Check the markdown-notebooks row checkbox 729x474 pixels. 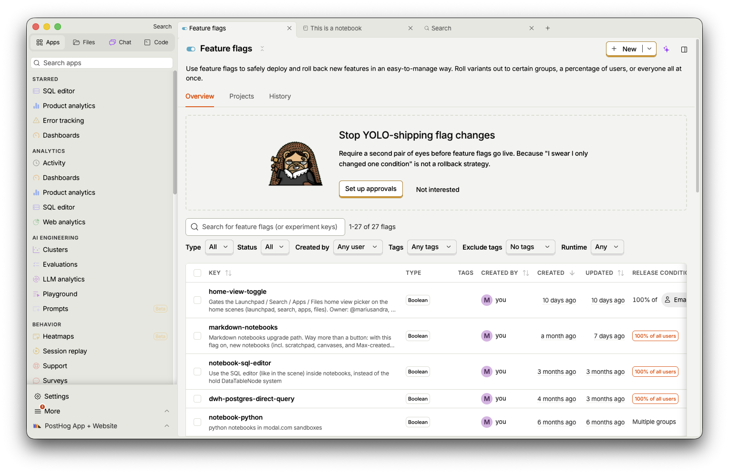pyautogui.click(x=197, y=336)
